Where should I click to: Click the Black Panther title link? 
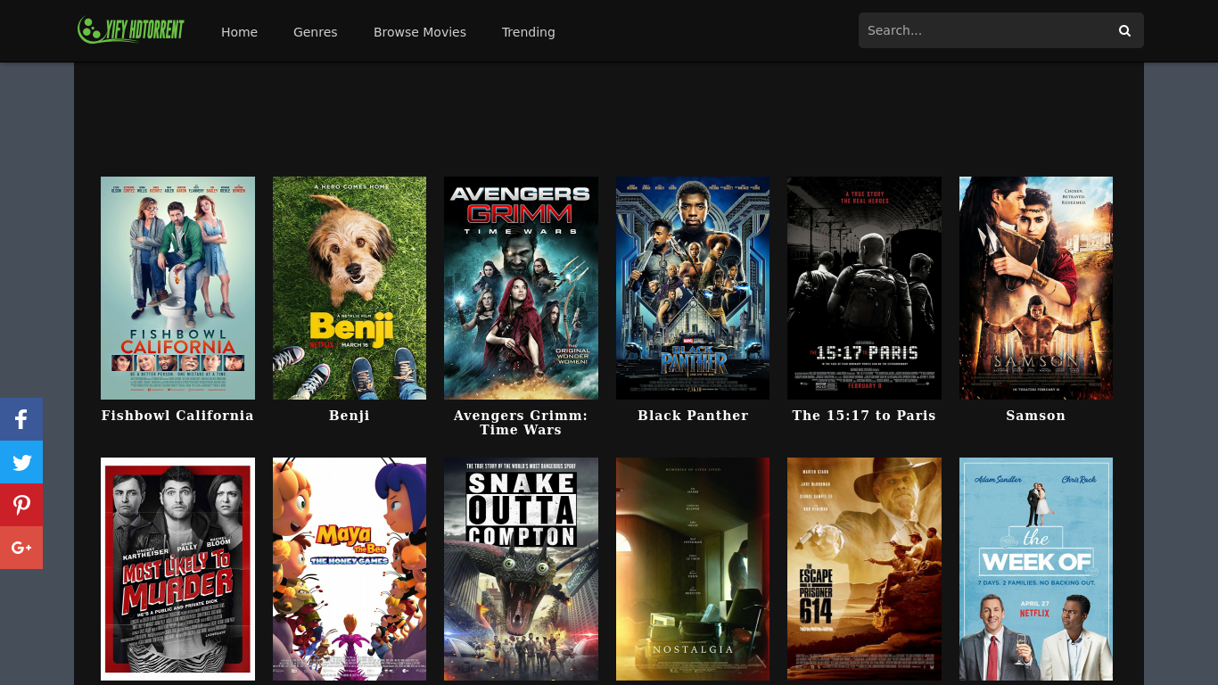pyautogui.click(x=693, y=416)
